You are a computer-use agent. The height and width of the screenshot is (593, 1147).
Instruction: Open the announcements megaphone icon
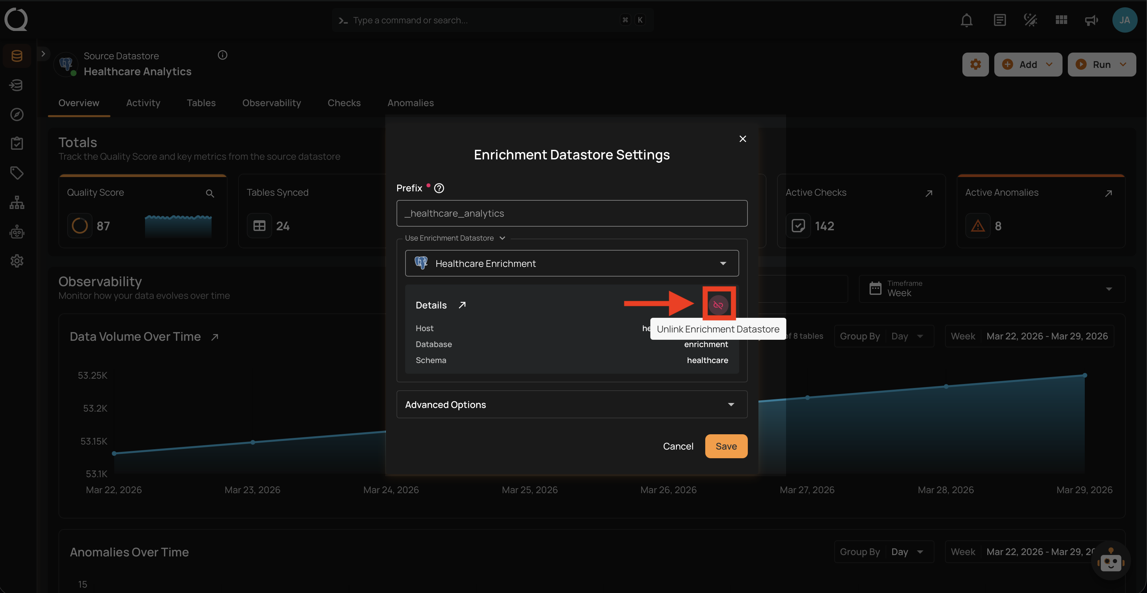[1091, 20]
